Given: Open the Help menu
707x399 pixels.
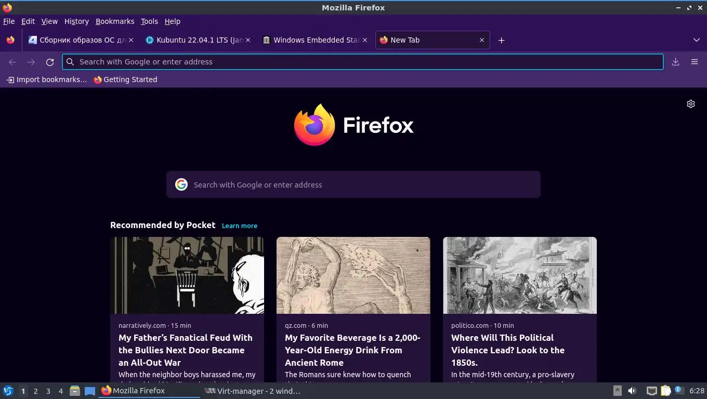Looking at the screenshot, I should (173, 21).
